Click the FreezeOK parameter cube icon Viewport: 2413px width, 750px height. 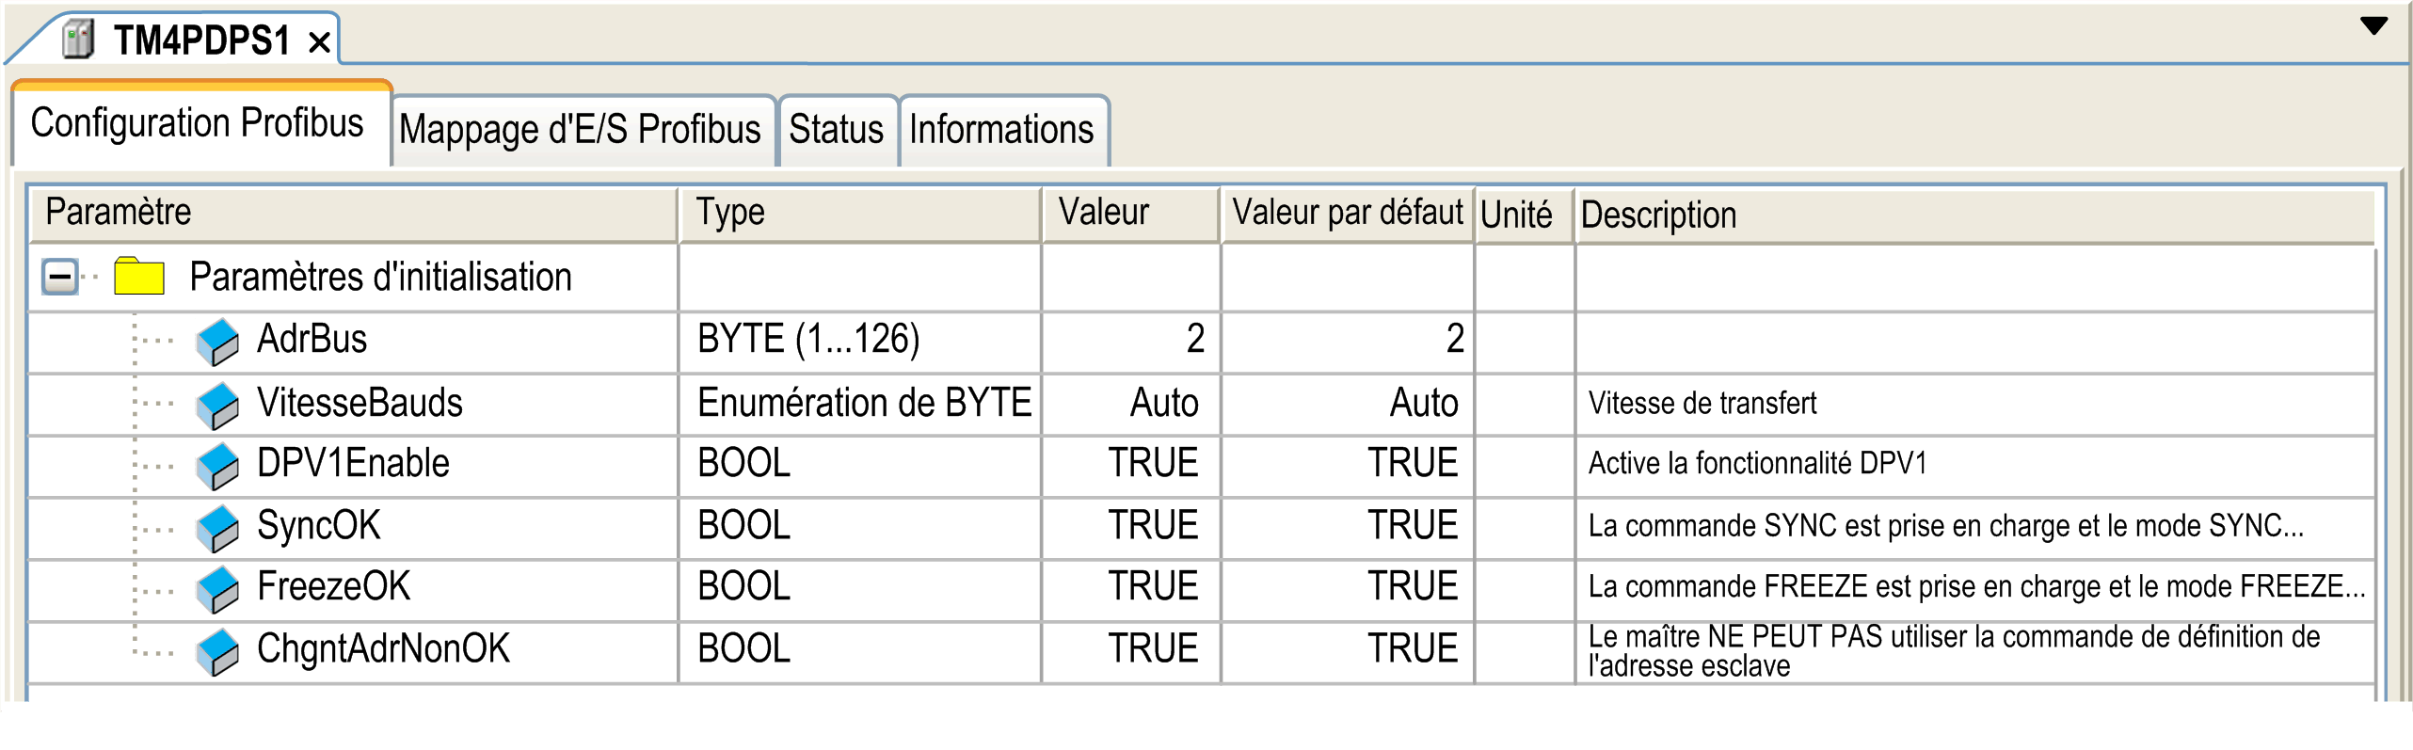(217, 588)
